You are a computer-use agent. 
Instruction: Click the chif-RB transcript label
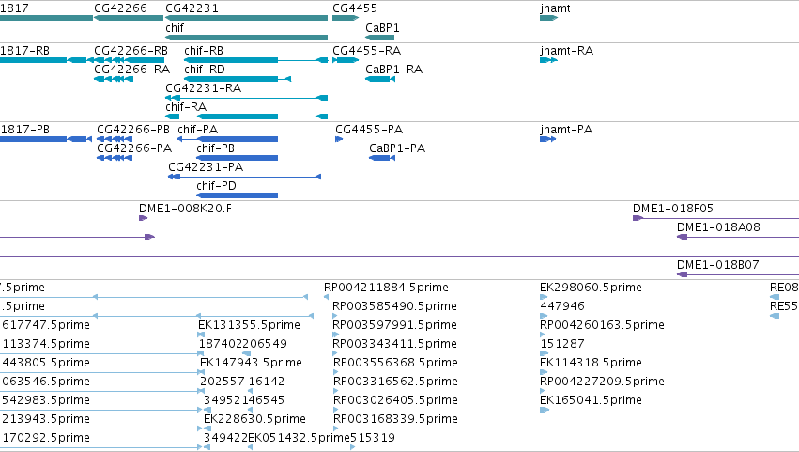click(x=204, y=51)
